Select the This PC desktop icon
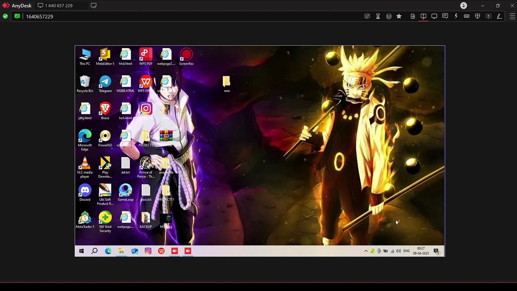517x291 pixels. [x=85, y=57]
